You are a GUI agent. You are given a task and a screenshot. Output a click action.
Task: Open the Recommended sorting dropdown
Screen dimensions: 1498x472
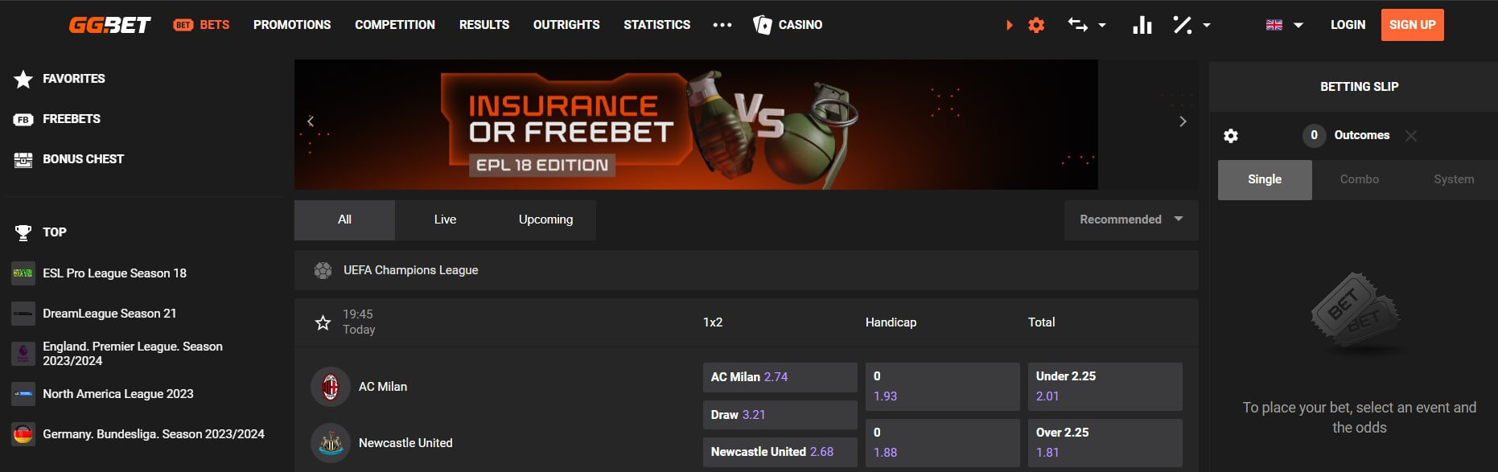tap(1130, 219)
